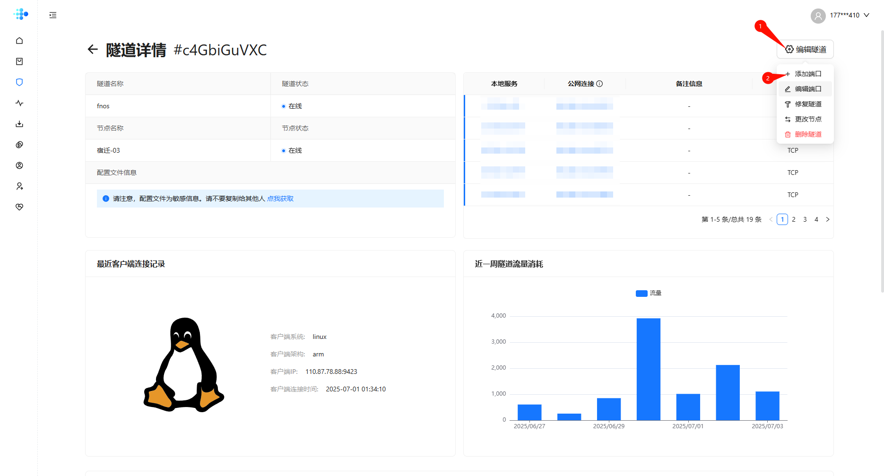Screen dimensions: 884x476
Task: Click the tallest bar in traffic chart
Action: pos(648,369)
